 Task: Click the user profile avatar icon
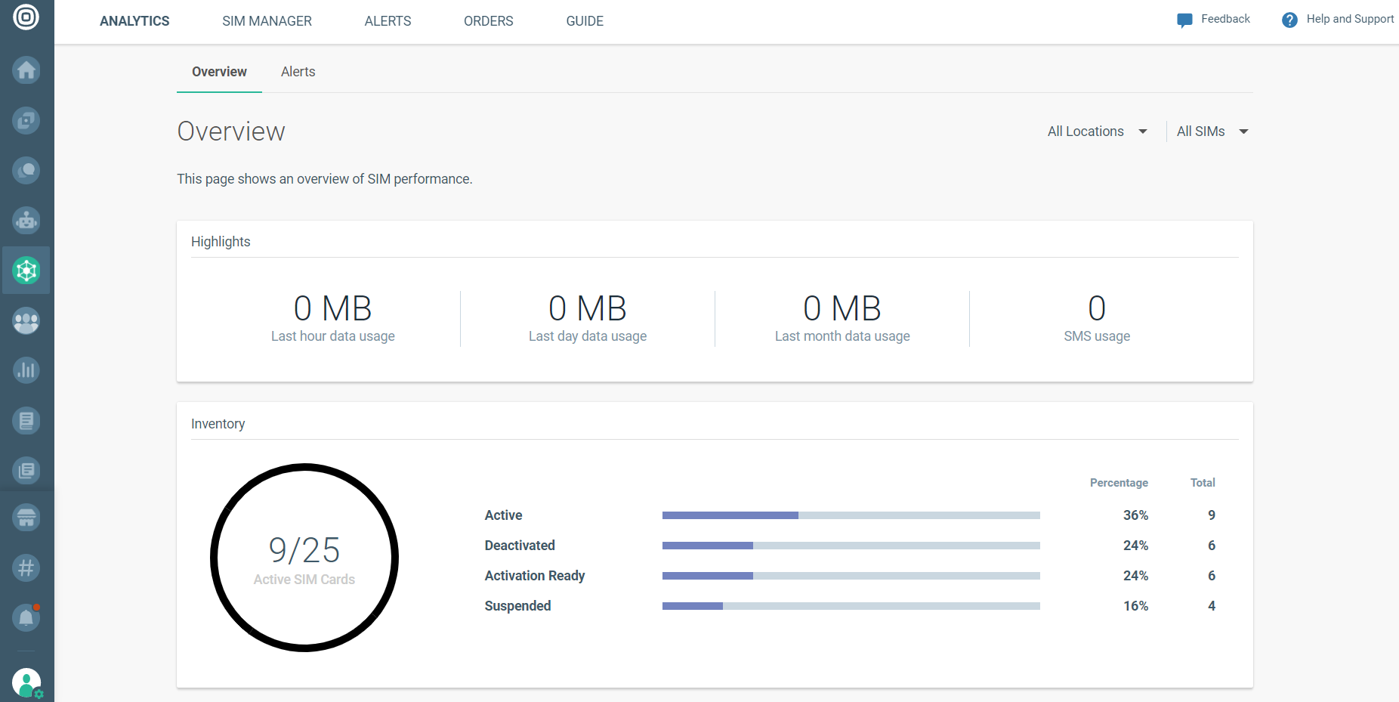tap(26, 683)
